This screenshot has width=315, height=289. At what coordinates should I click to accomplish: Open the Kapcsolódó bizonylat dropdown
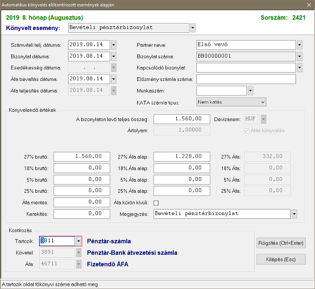click(x=299, y=68)
